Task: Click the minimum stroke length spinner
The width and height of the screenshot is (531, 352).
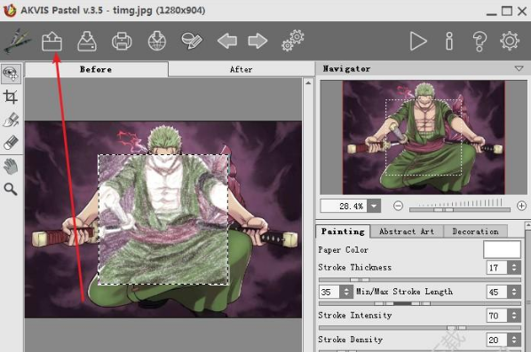Action: [x=346, y=292]
